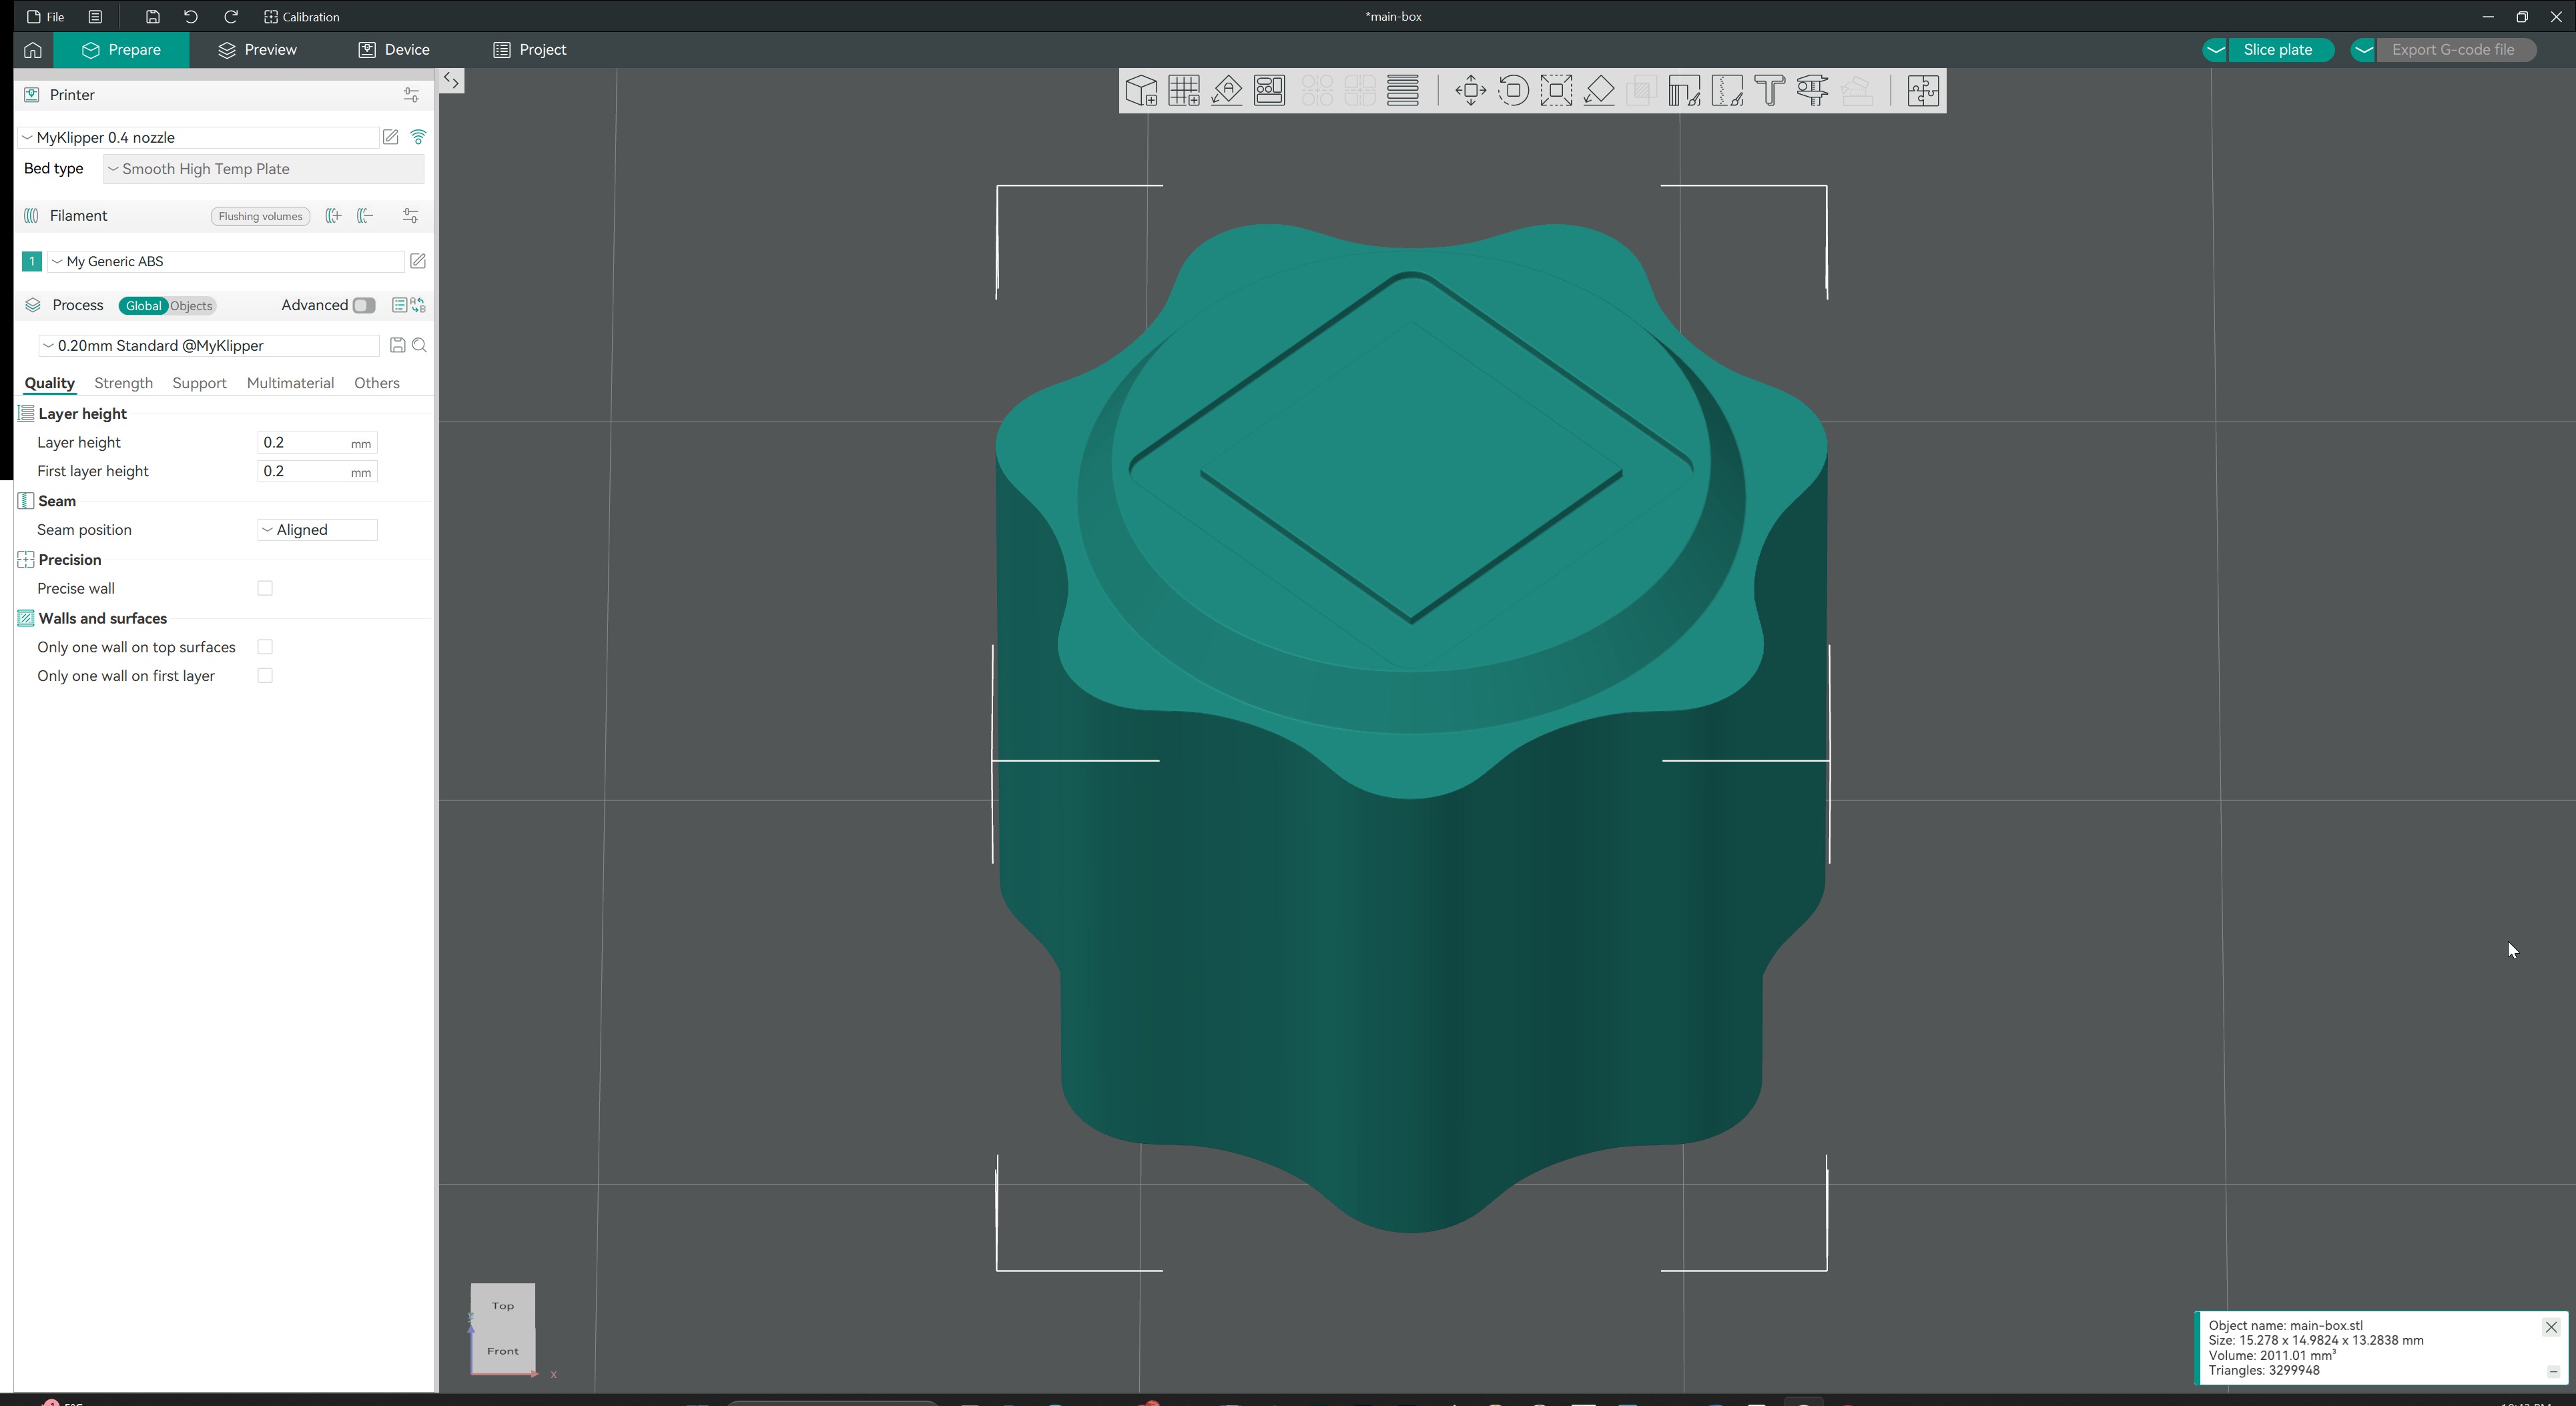Screen dimensions: 2576x1406
Task: Open the Support settings tab
Action: [x=199, y=384]
